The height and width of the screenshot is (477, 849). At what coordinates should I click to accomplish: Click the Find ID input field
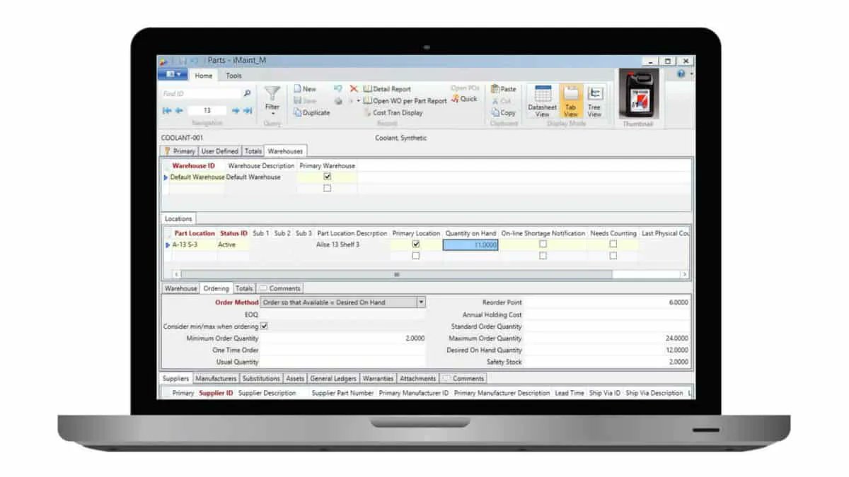202,93
